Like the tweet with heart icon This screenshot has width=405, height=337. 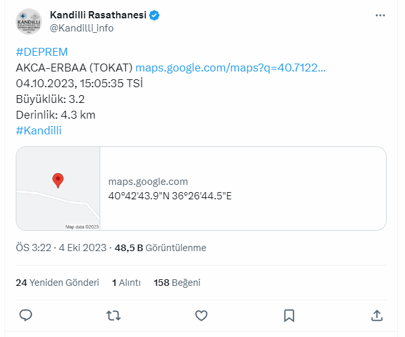click(x=201, y=315)
